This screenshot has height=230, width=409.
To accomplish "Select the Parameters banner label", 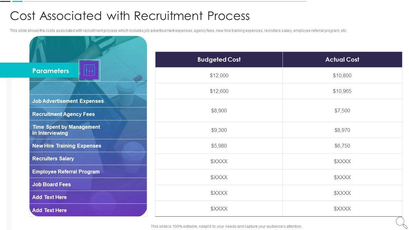I will (50, 71).
